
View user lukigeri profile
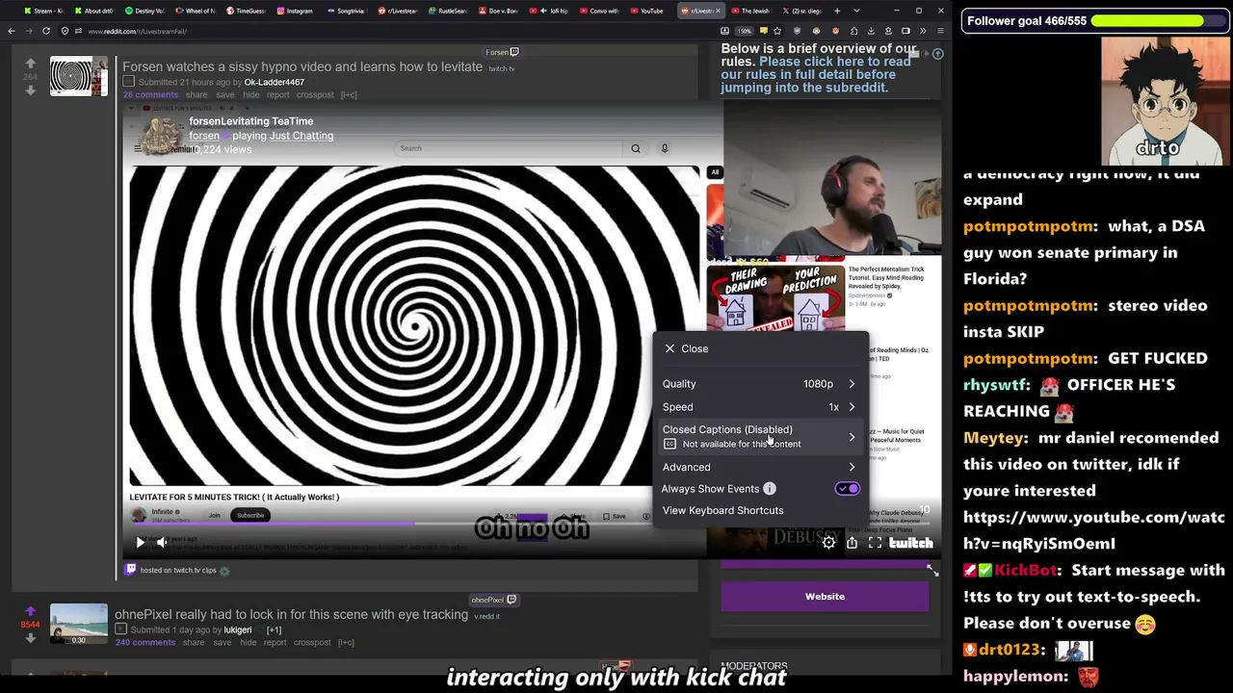[237, 630]
